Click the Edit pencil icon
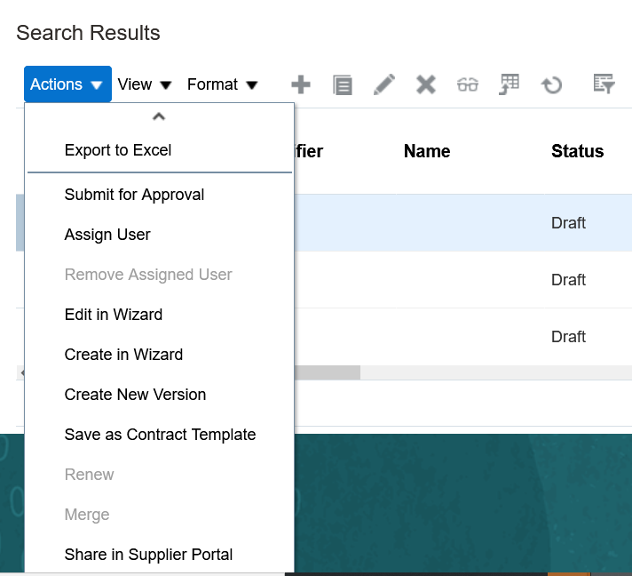632x576 pixels. pyautogui.click(x=384, y=84)
